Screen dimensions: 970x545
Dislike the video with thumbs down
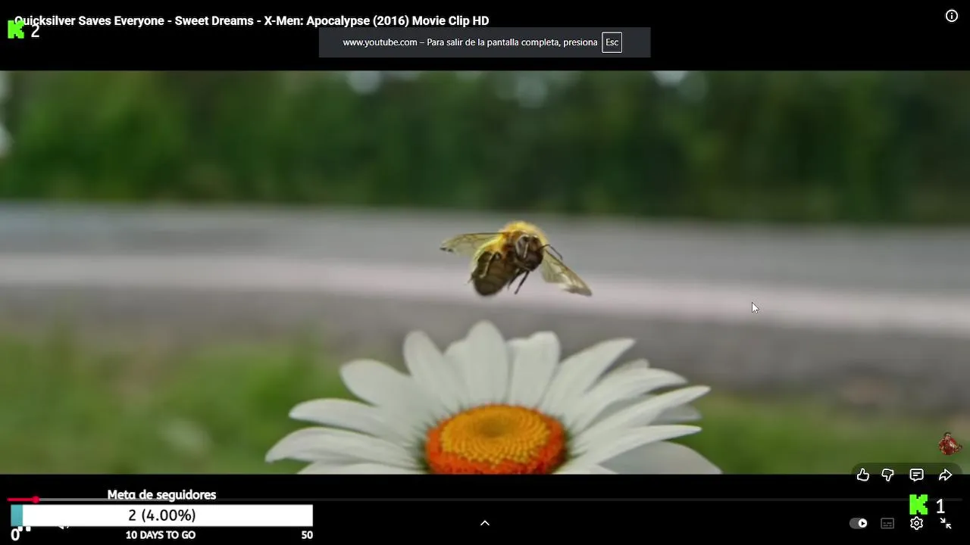[887, 475]
